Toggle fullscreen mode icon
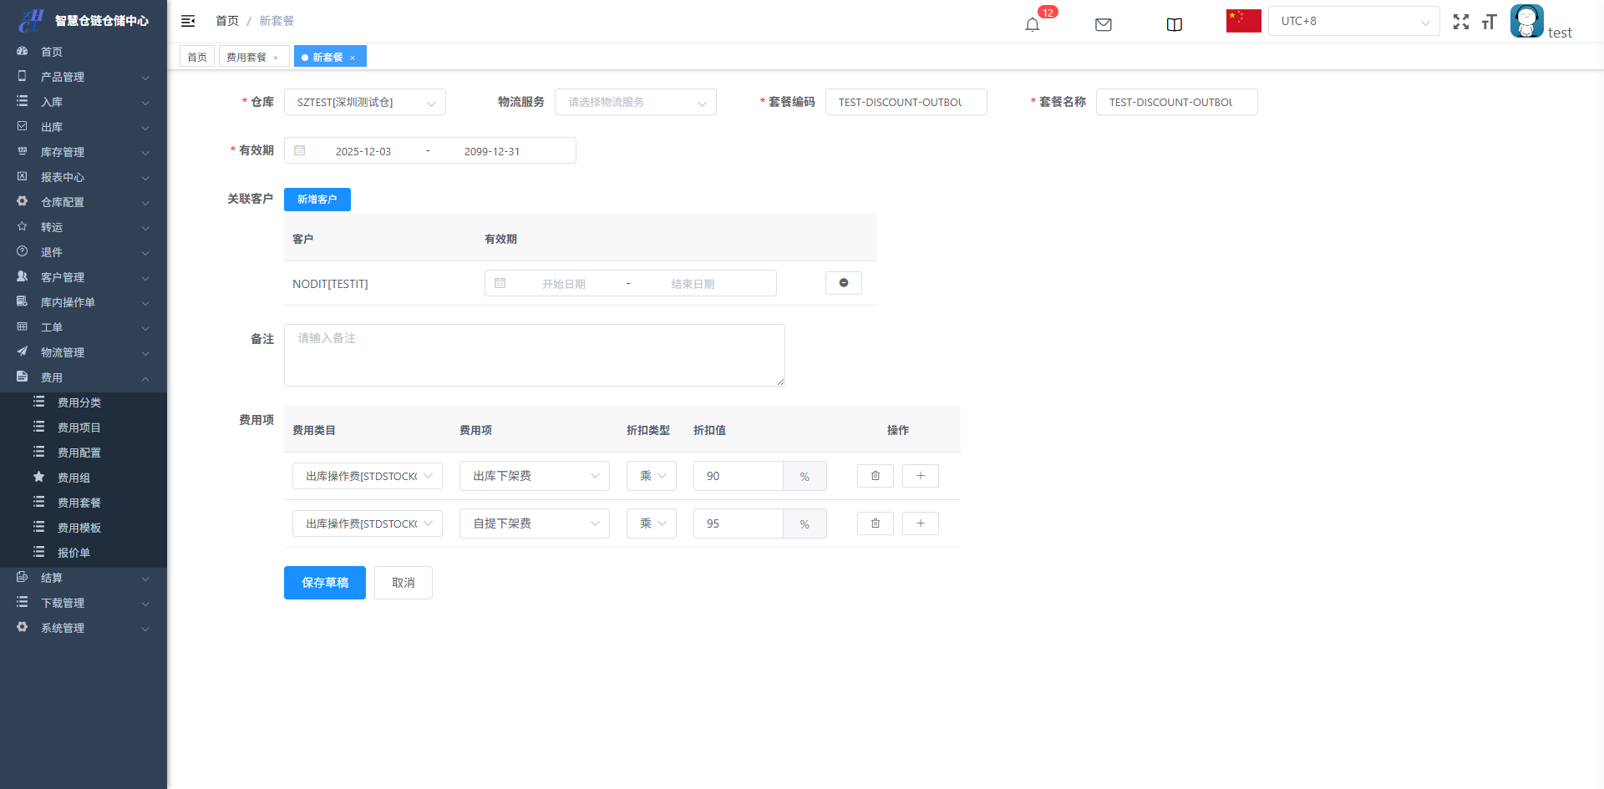This screenshot has width=1604, height=789. point(1460,22)
